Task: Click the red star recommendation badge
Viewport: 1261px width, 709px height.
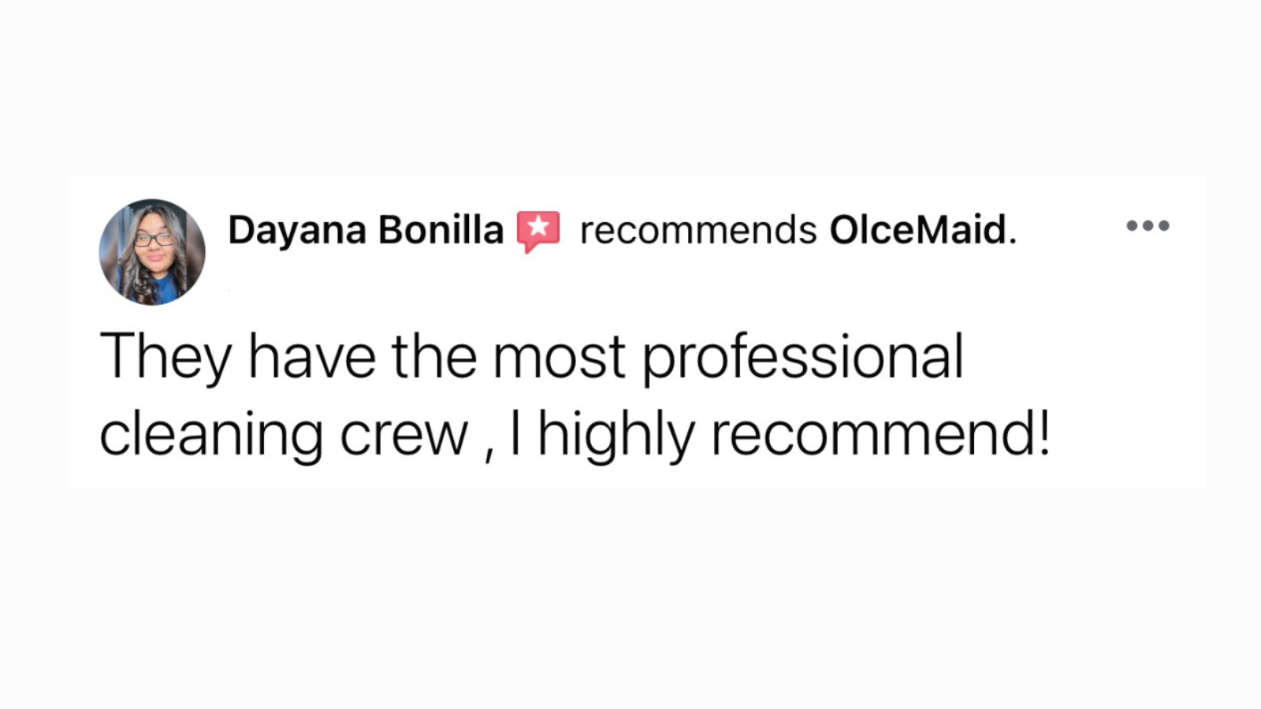Action: click(x=538, y=230)
